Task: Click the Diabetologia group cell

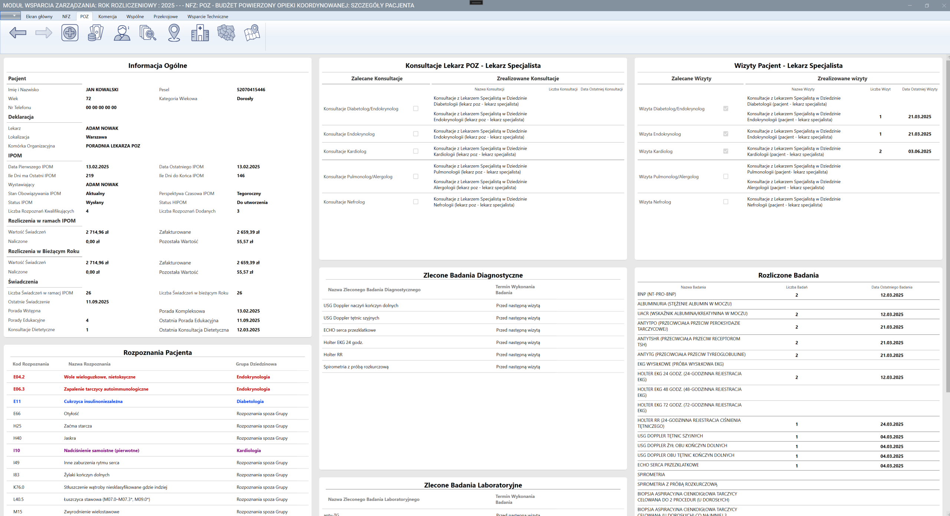Action: click(250, 401)
